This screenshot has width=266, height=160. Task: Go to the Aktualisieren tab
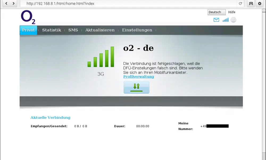click(x=100, y=30)
